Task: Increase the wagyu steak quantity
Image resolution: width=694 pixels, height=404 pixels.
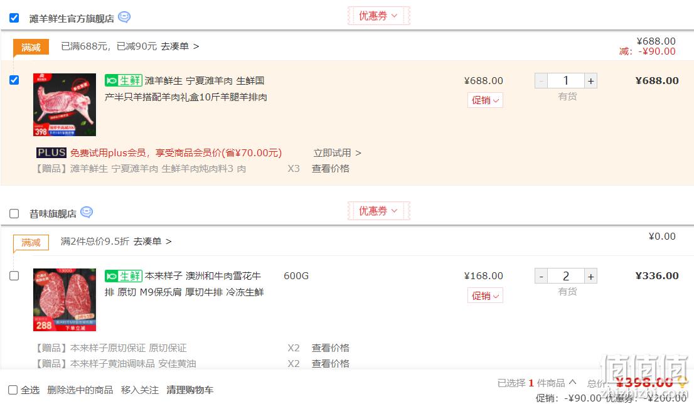Action: 590,276
